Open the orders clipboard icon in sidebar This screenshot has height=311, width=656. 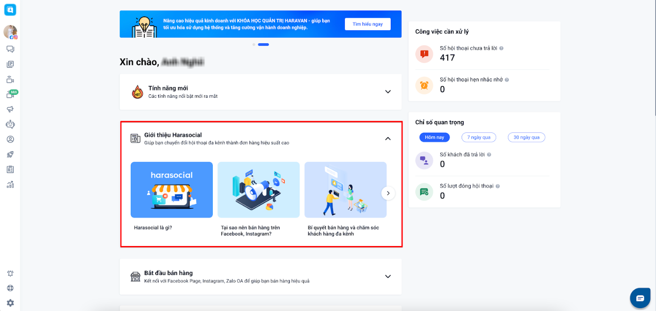click(10, 169)
